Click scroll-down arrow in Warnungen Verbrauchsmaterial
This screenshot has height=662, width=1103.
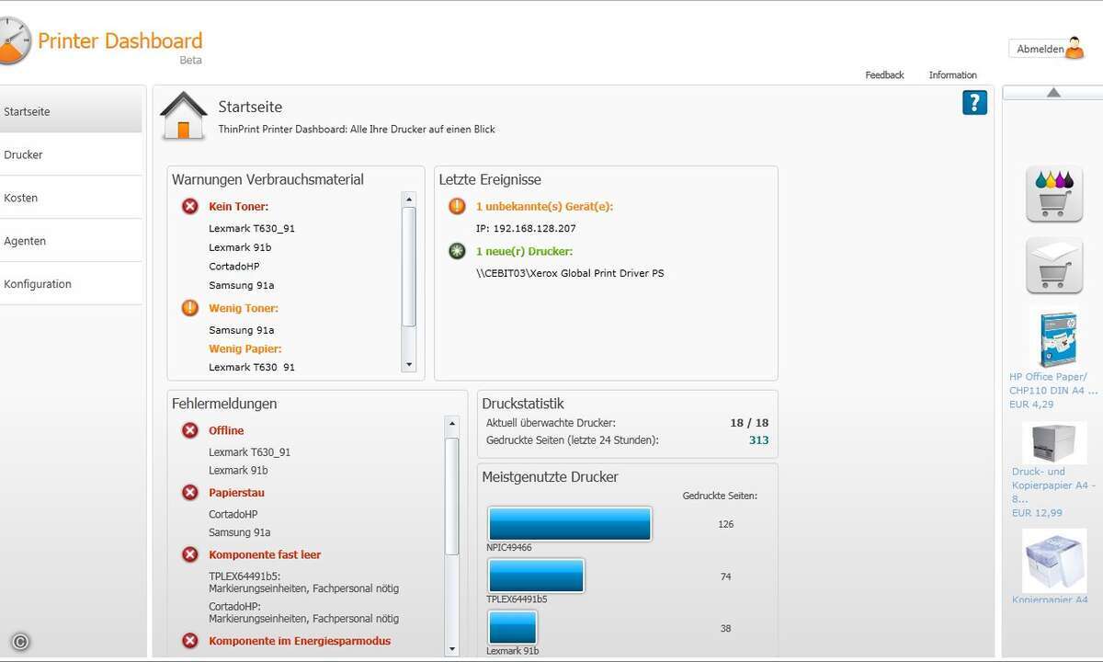pos(409,365)
